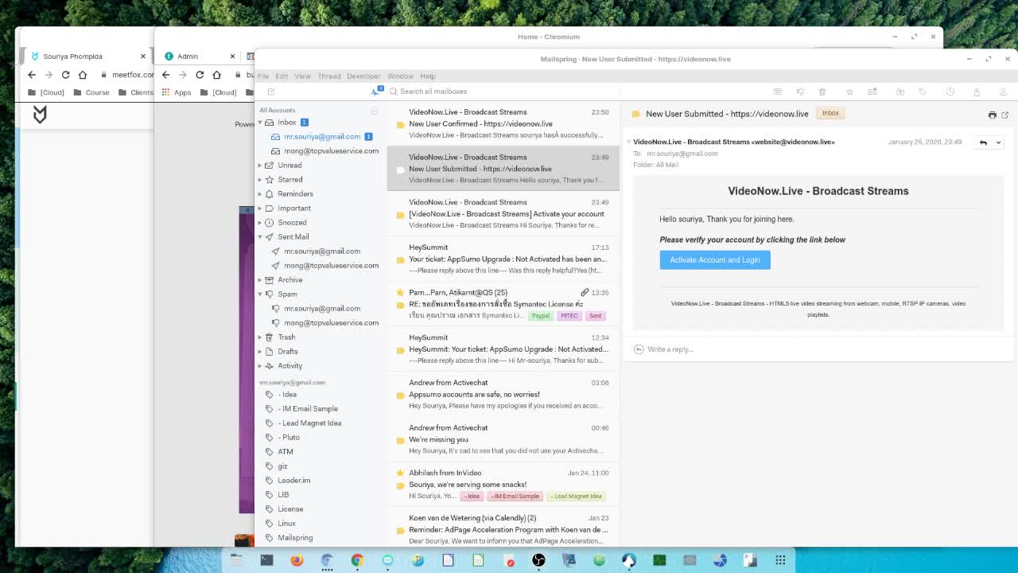
Task: Open the Snoozed folder
Action: click(x=292, y=223)
